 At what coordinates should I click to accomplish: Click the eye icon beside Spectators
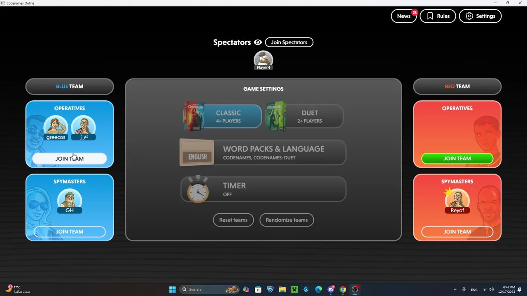(x=258, y=42)
